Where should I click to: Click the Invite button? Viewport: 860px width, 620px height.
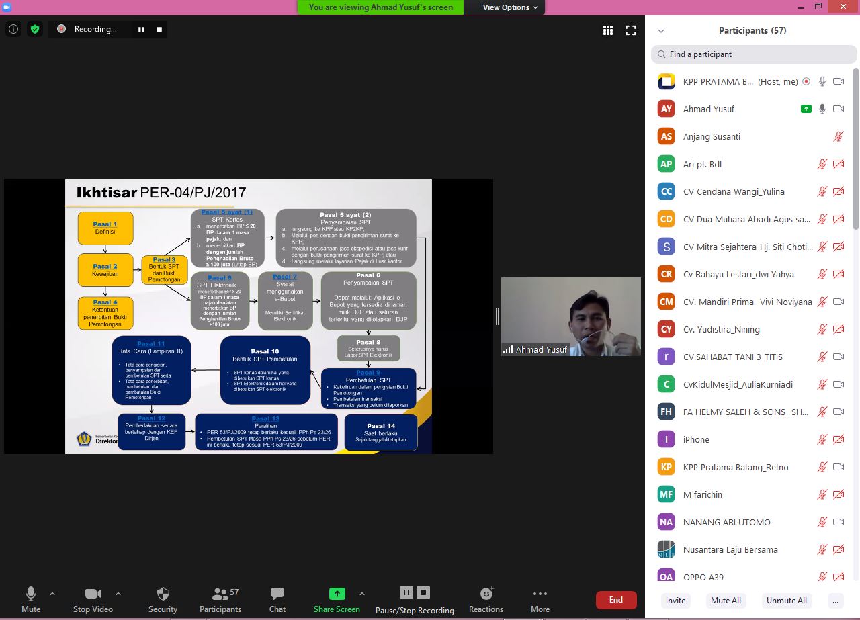click(675, 601)
